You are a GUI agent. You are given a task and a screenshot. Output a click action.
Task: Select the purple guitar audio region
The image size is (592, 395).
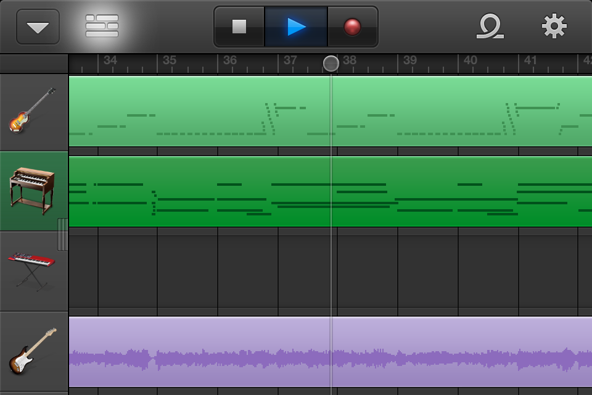331,352
